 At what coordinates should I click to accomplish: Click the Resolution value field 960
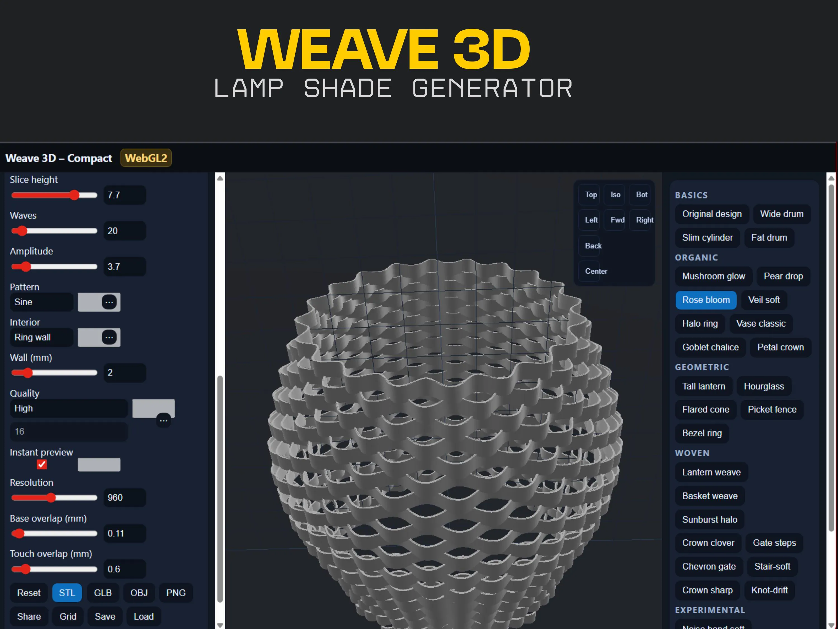pyautogui.click(x=125, y=497)
